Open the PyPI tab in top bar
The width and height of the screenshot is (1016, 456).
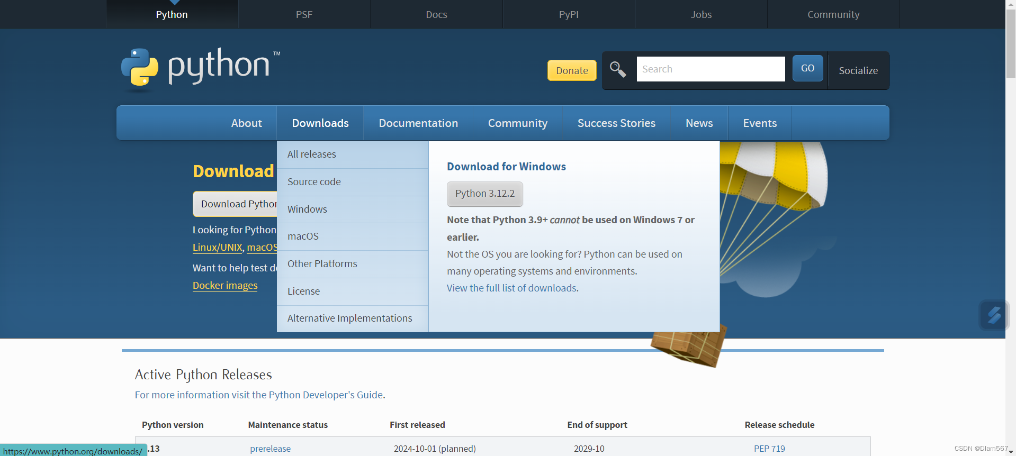tap(569, 14)
